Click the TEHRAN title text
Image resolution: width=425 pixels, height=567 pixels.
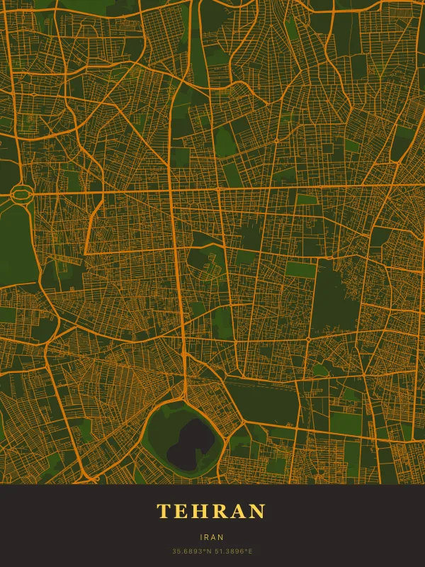pyautogui.click(x=212, y=511)
